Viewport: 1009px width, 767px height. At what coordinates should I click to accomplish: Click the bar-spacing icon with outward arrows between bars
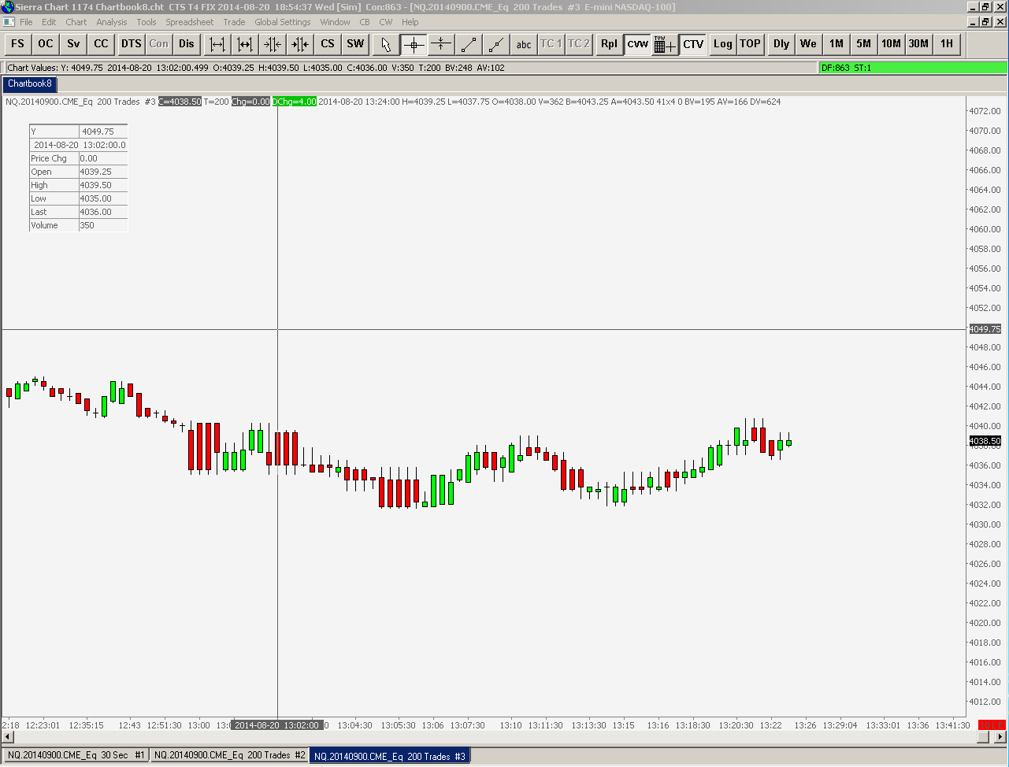click(x=217, y=44)
